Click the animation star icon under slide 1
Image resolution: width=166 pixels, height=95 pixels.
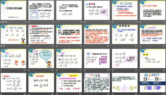[1, 22]
